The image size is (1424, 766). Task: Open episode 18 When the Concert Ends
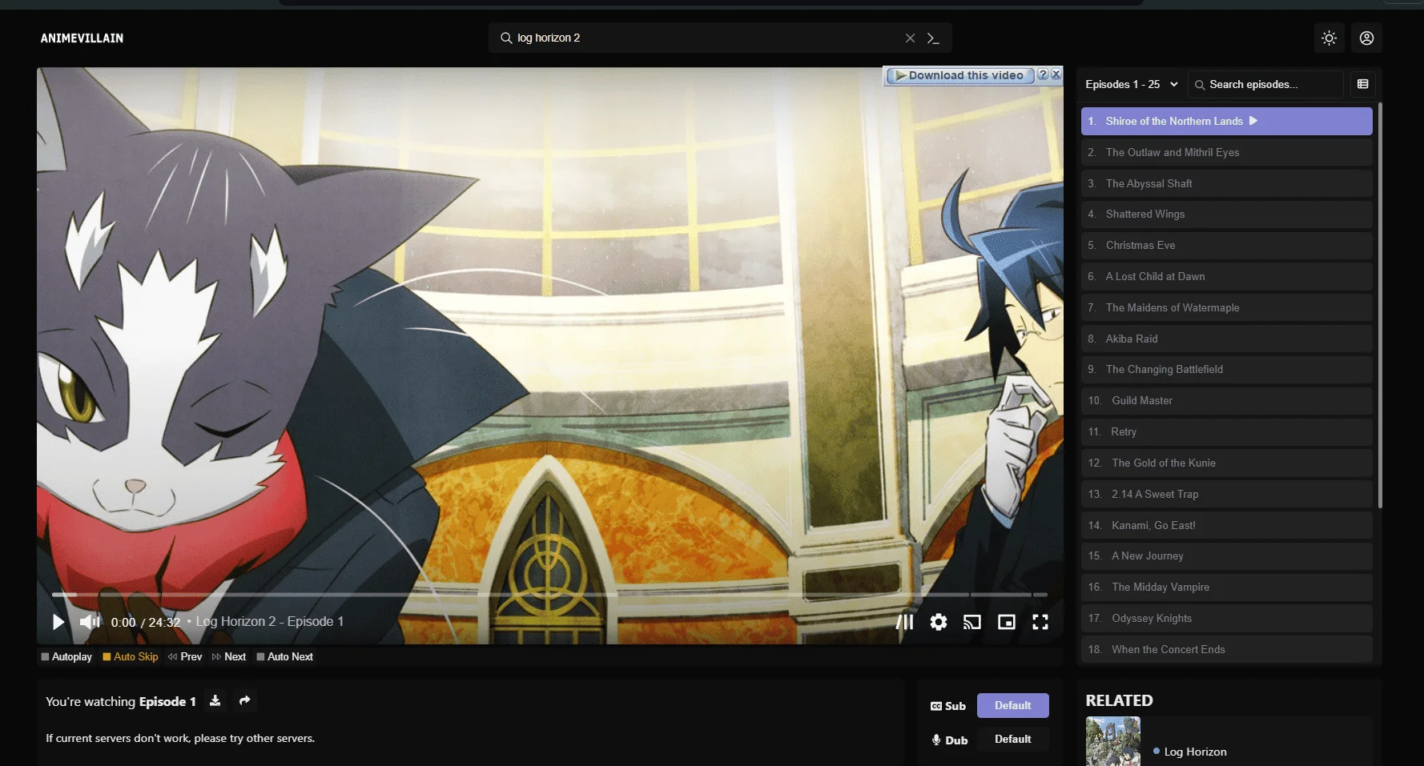1226,649
